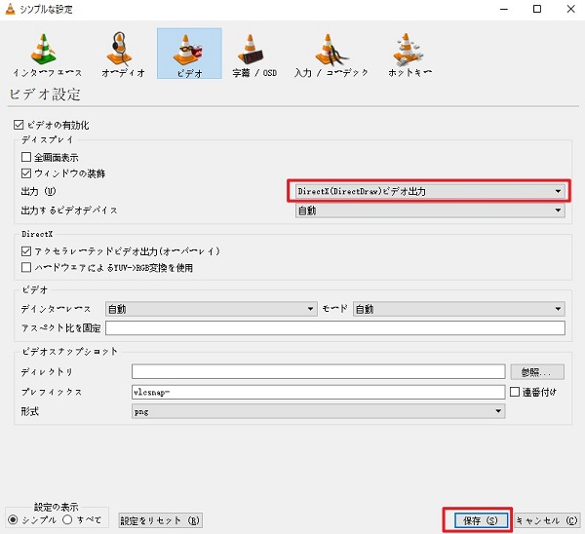
Task: Open the ホットキー settings category
Action: point(409,55)
